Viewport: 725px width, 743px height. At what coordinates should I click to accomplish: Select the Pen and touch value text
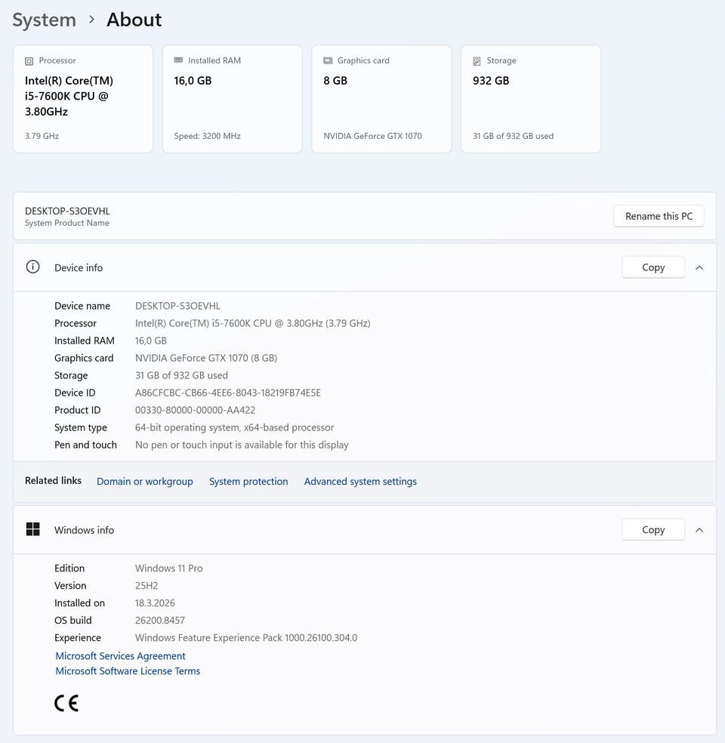point(242,445)
